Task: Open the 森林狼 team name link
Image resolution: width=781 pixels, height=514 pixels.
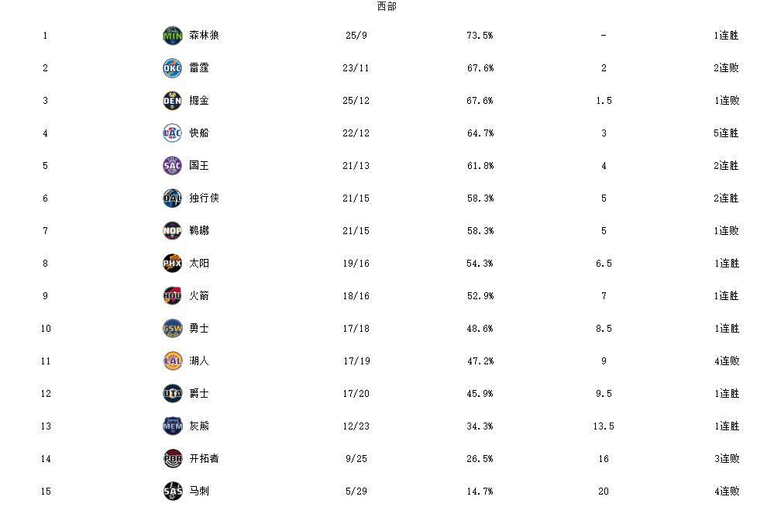Action: (x=204, y=36)
